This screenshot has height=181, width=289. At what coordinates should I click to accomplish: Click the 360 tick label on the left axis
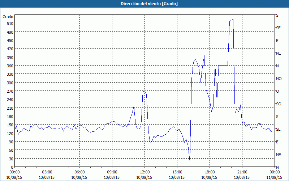[x=10, y=66]
